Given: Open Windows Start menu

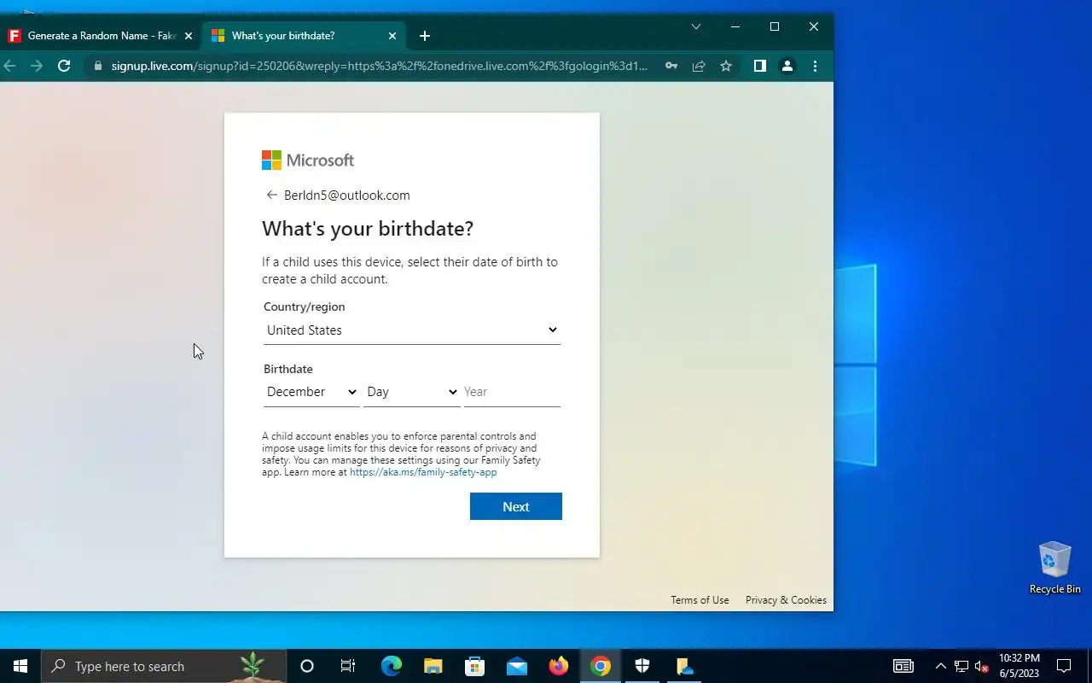Looking at the screenshot, I should (20, 666).
